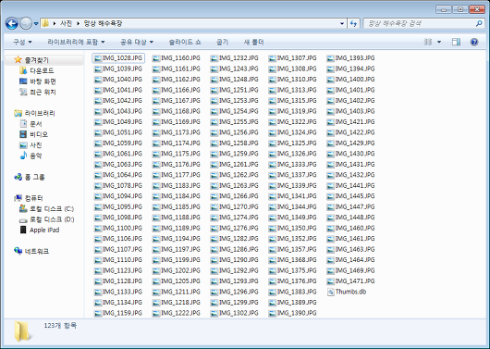
Task: Click the folder icon in the details pane
Action: [x=23, y=331]
